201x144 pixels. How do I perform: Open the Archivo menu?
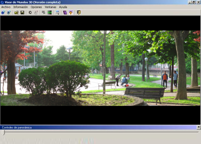(x=6, y=7)
